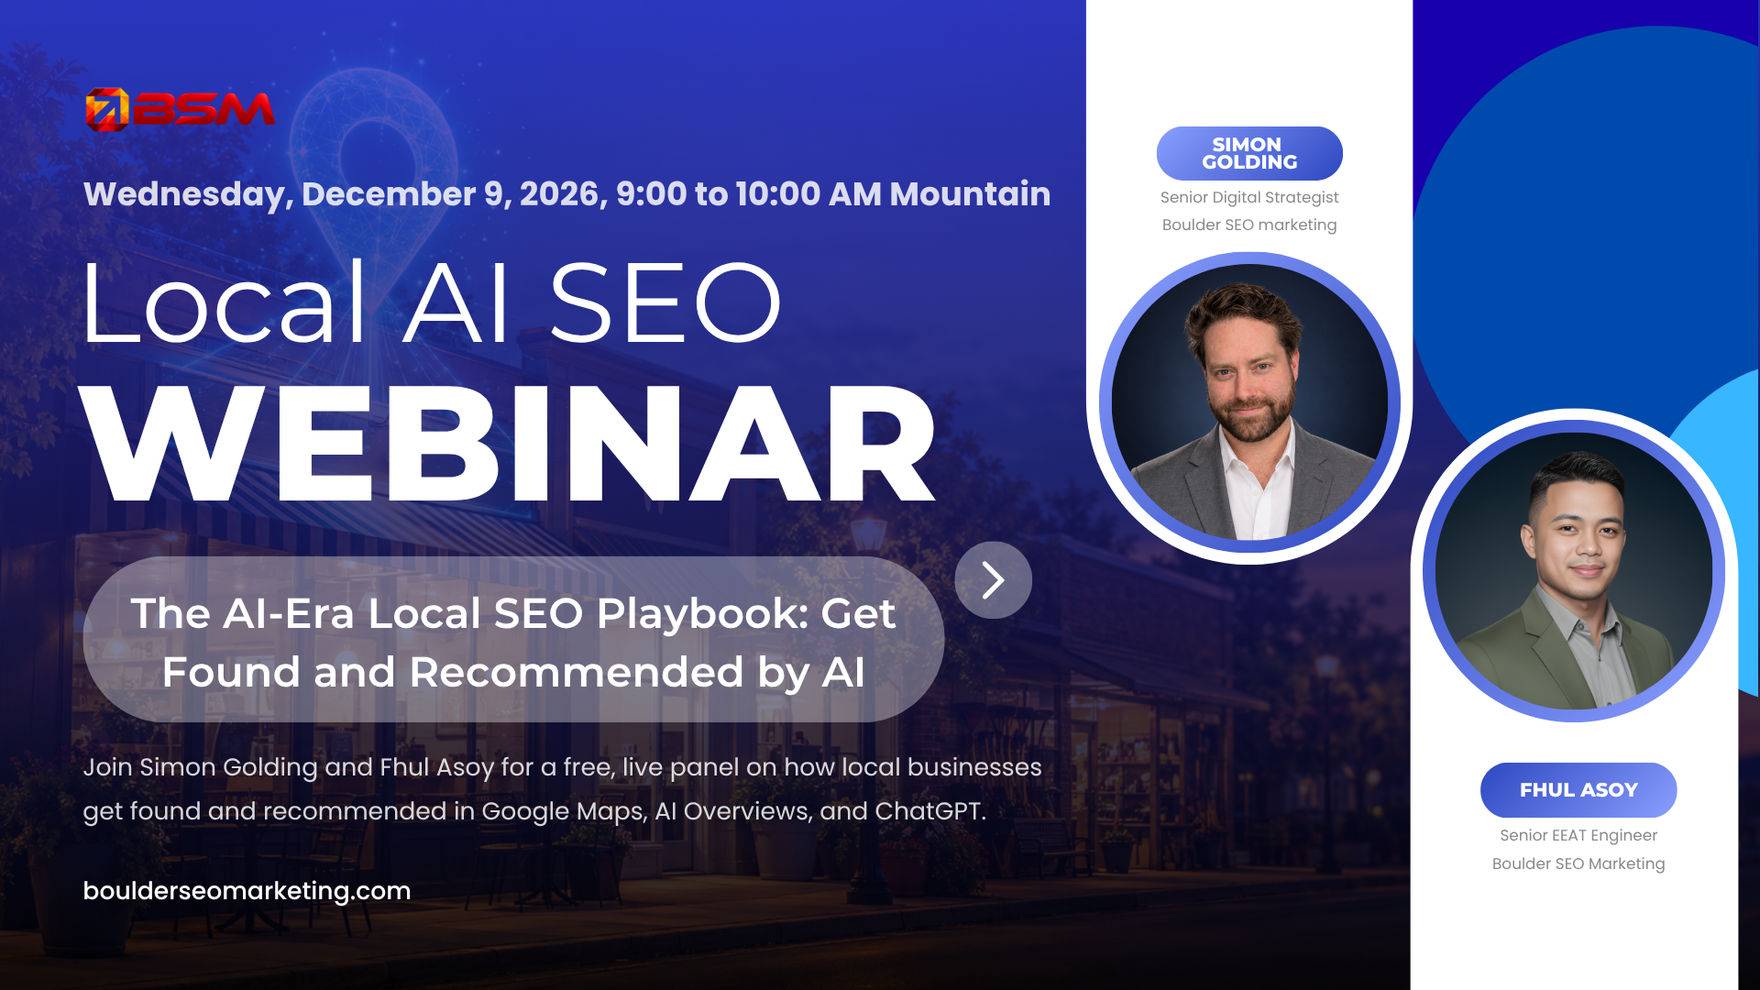
Task: Click Fhul Asoy's circular portrait
Action: point(1574,571)
